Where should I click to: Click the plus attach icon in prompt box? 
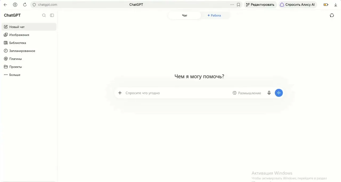tap(120, 93)
